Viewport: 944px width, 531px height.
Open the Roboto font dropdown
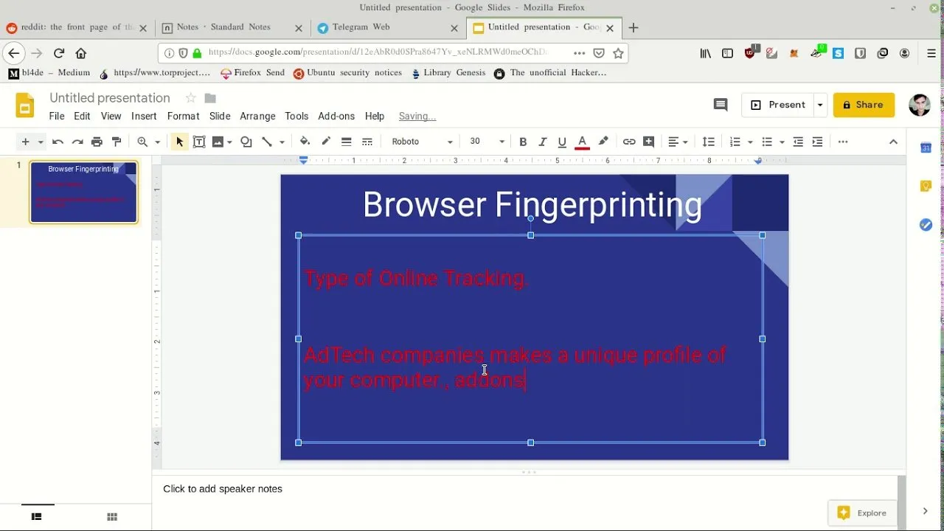click(x=422, y=142)
